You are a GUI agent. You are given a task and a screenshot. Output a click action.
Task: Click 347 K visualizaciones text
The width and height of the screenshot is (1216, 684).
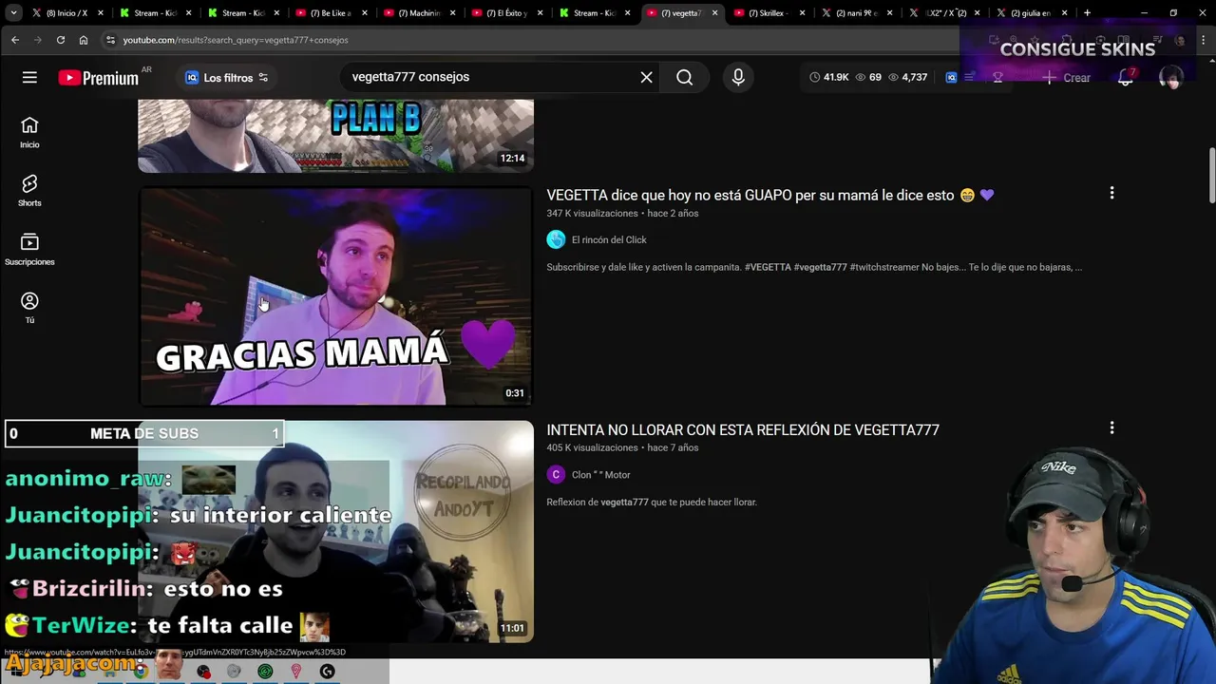pyautogui.click(x=592, y=213)
